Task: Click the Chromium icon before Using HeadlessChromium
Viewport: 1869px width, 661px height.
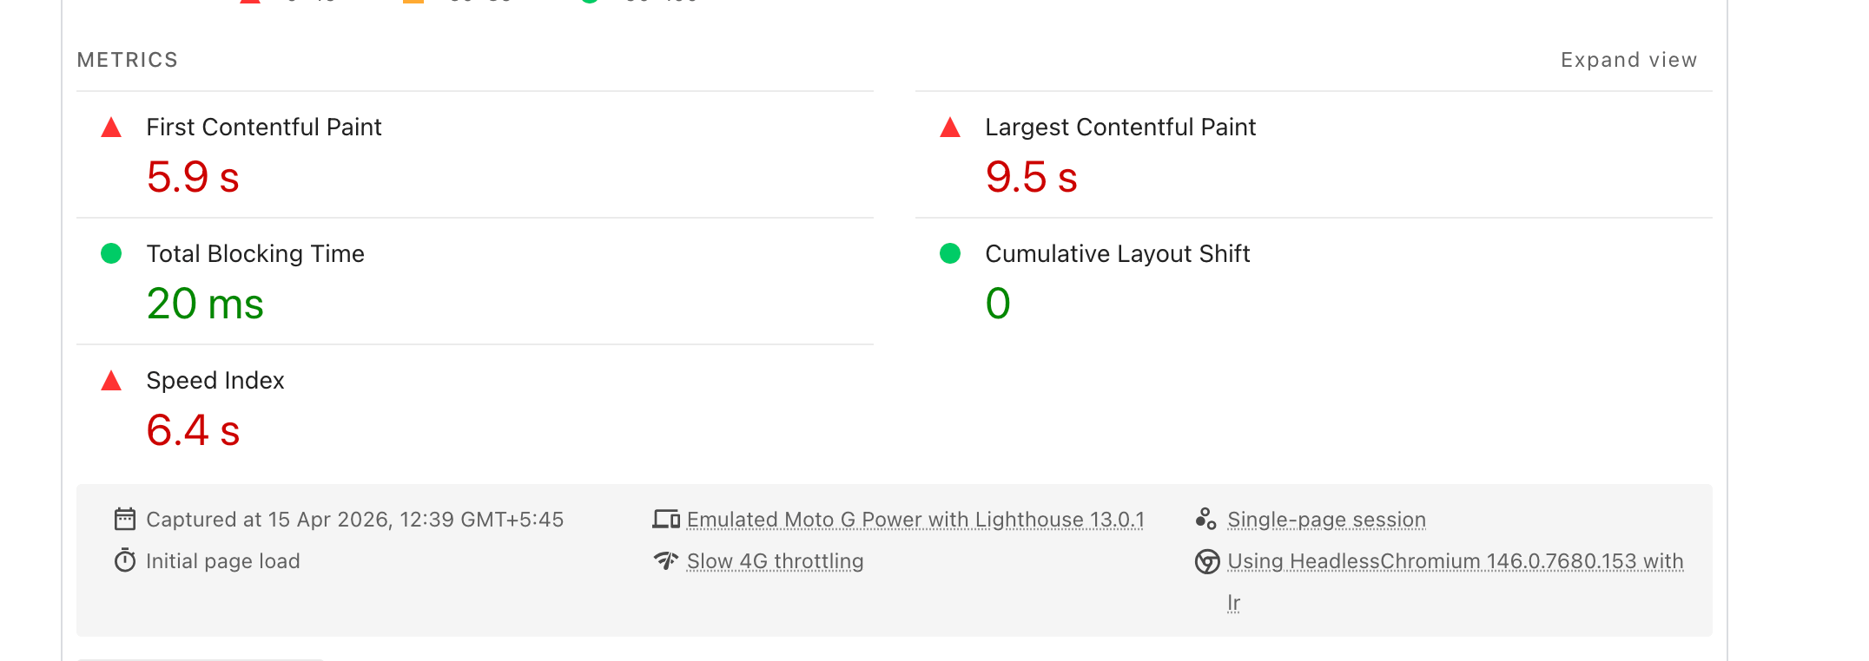Action: tap(1206, 562)
